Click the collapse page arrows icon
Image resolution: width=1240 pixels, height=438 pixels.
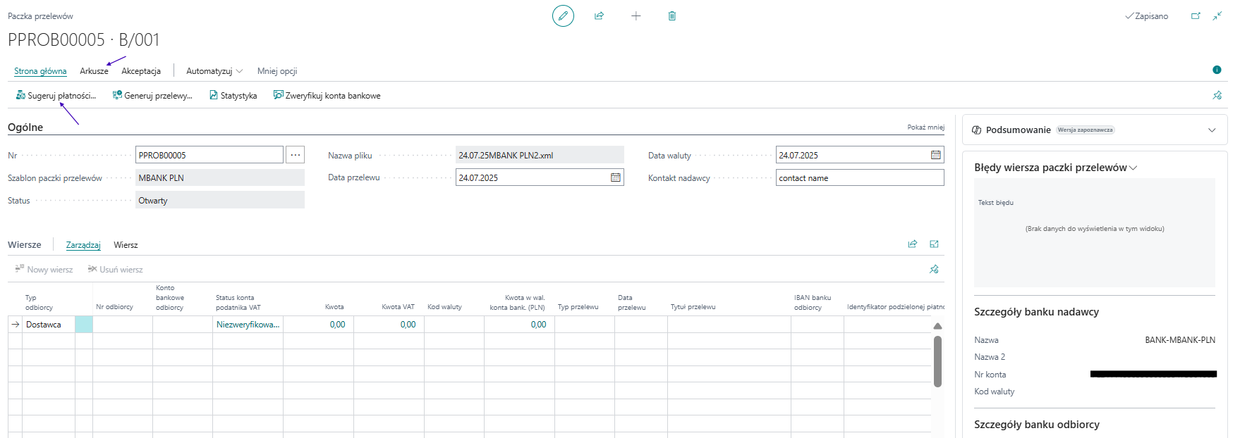tap(1217, 15)
